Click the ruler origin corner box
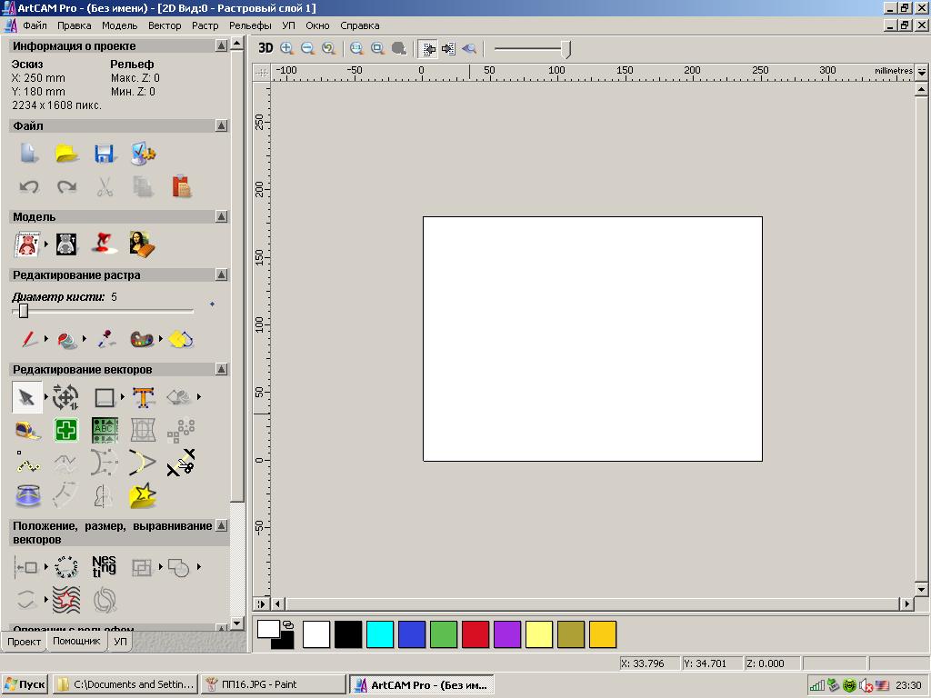The width and height of the screenshot is (931, 698). pyautogui.click(x=261, y=72)
